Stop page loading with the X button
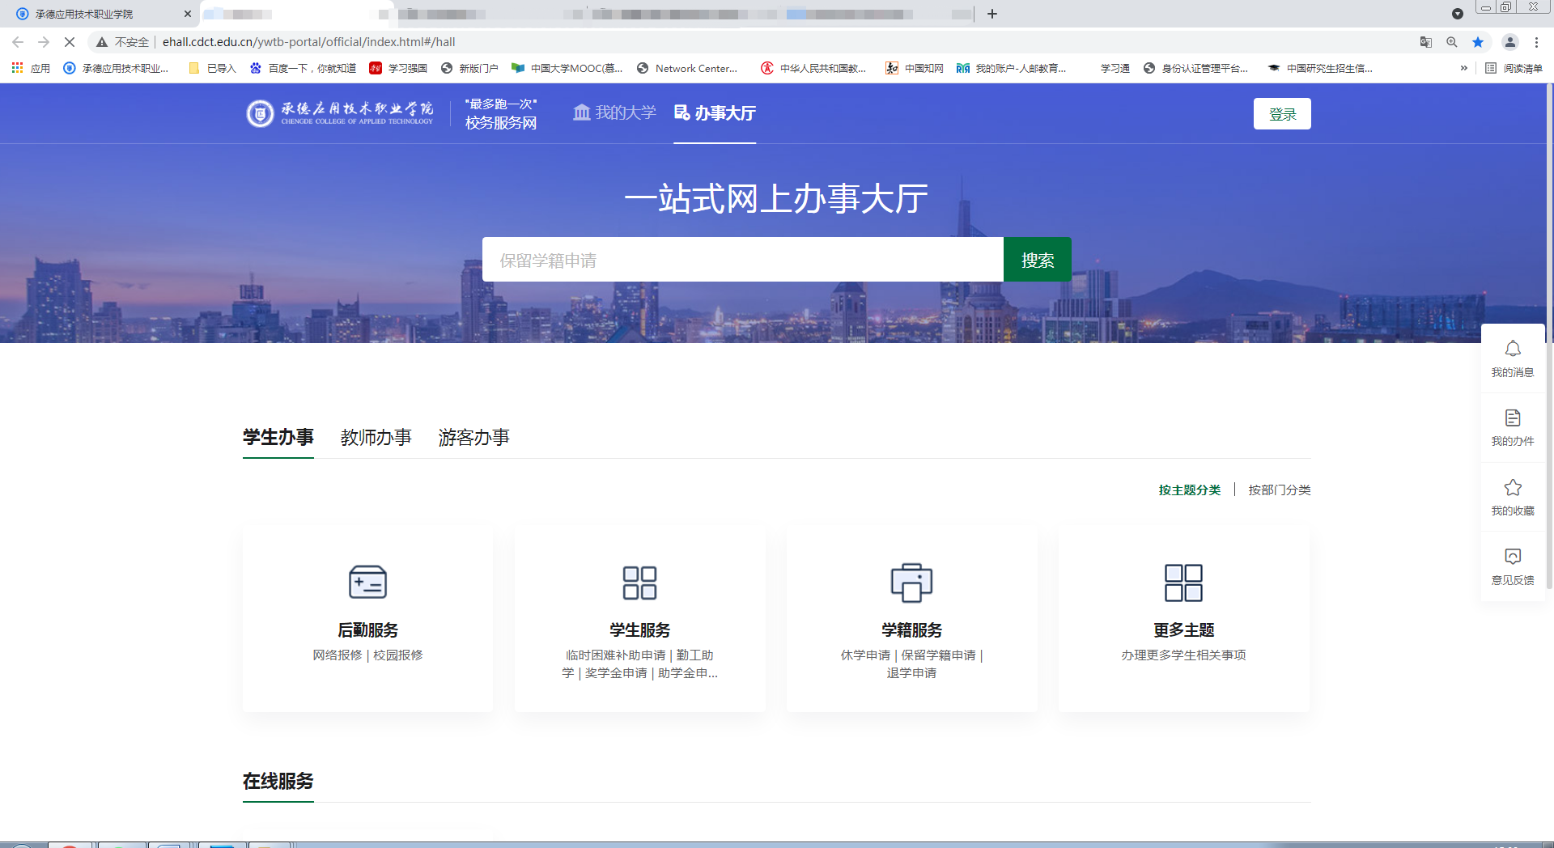 (70, 42)
